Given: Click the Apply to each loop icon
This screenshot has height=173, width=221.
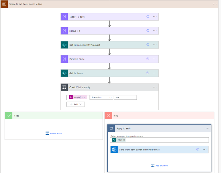Looking at the screenshot, I should (x=111, y=128).
